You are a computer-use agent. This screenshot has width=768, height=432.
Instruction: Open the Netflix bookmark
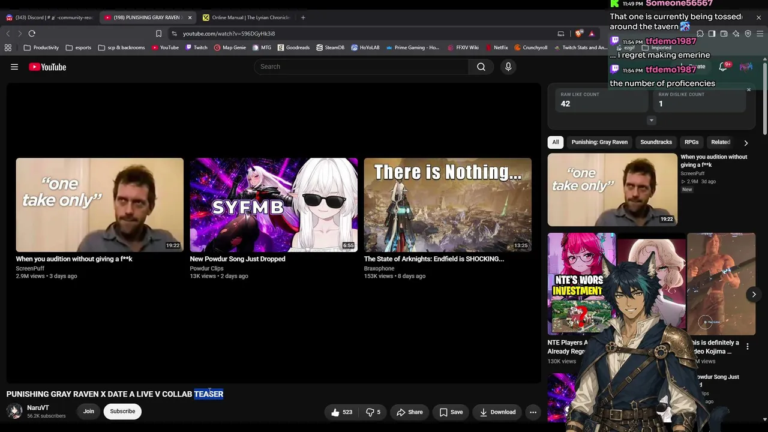point(497,47)
